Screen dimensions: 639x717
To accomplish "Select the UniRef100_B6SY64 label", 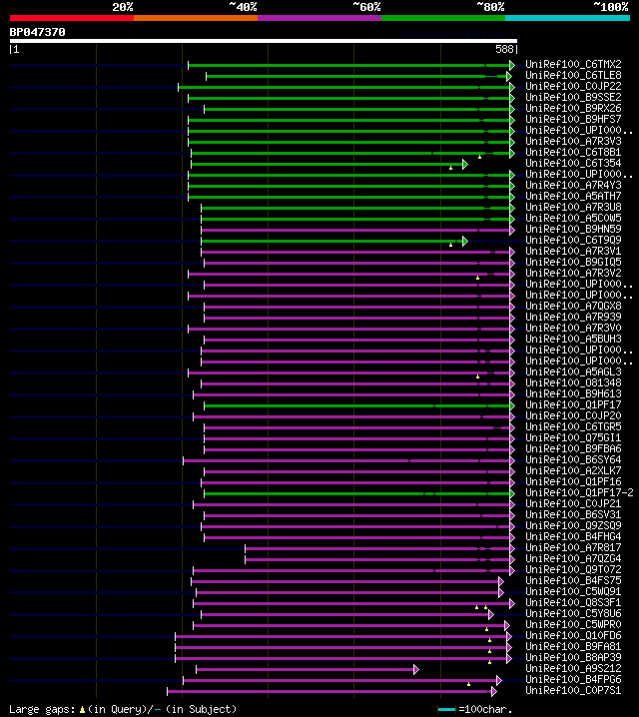I will click(573, 460).
